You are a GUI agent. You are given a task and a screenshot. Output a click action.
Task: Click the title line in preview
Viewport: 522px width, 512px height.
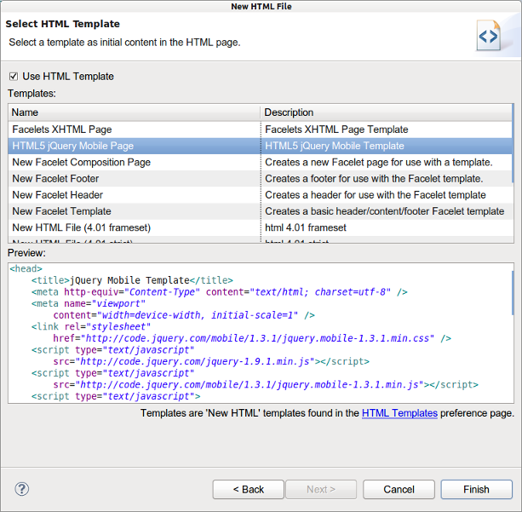click(132, 280)
